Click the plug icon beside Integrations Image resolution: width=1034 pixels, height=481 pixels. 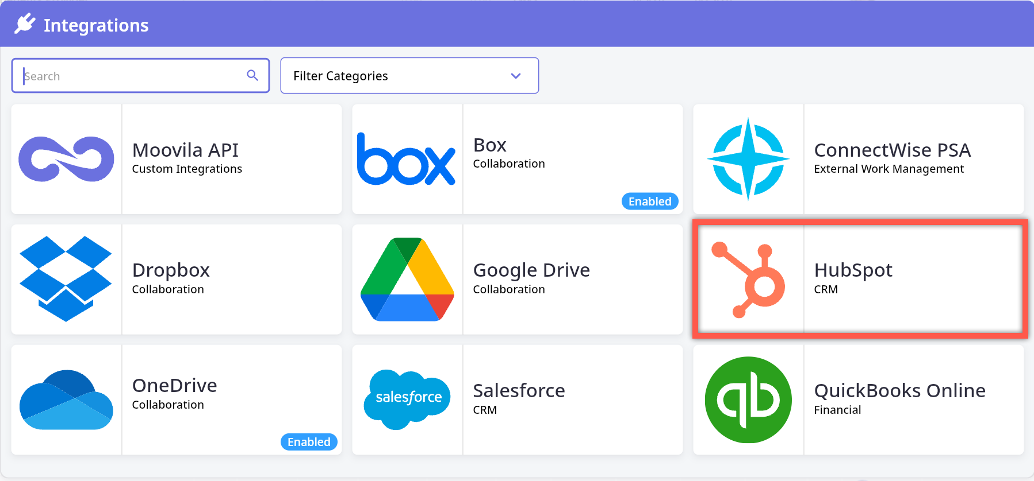[x=25, y=24]
